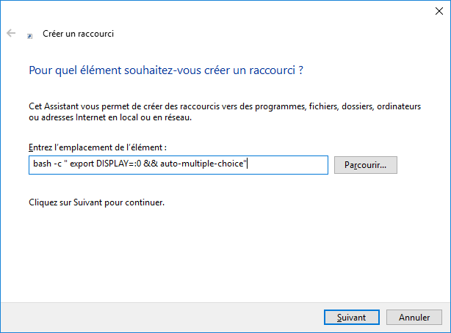Viewport: 451px width, 333px height.
Task: Place cursor on the word export
Action: tap(82, 164)
